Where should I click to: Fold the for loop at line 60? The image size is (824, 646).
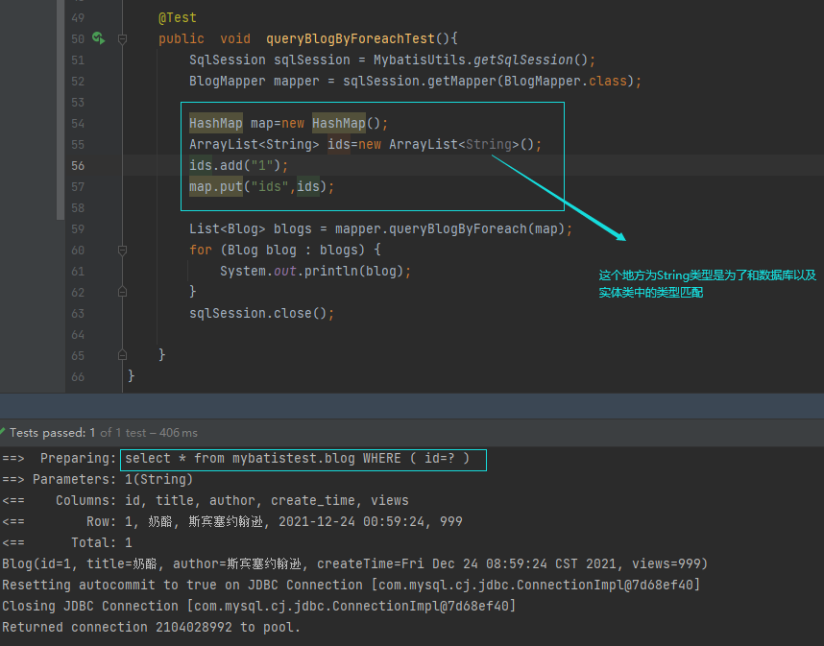(122, 250)
